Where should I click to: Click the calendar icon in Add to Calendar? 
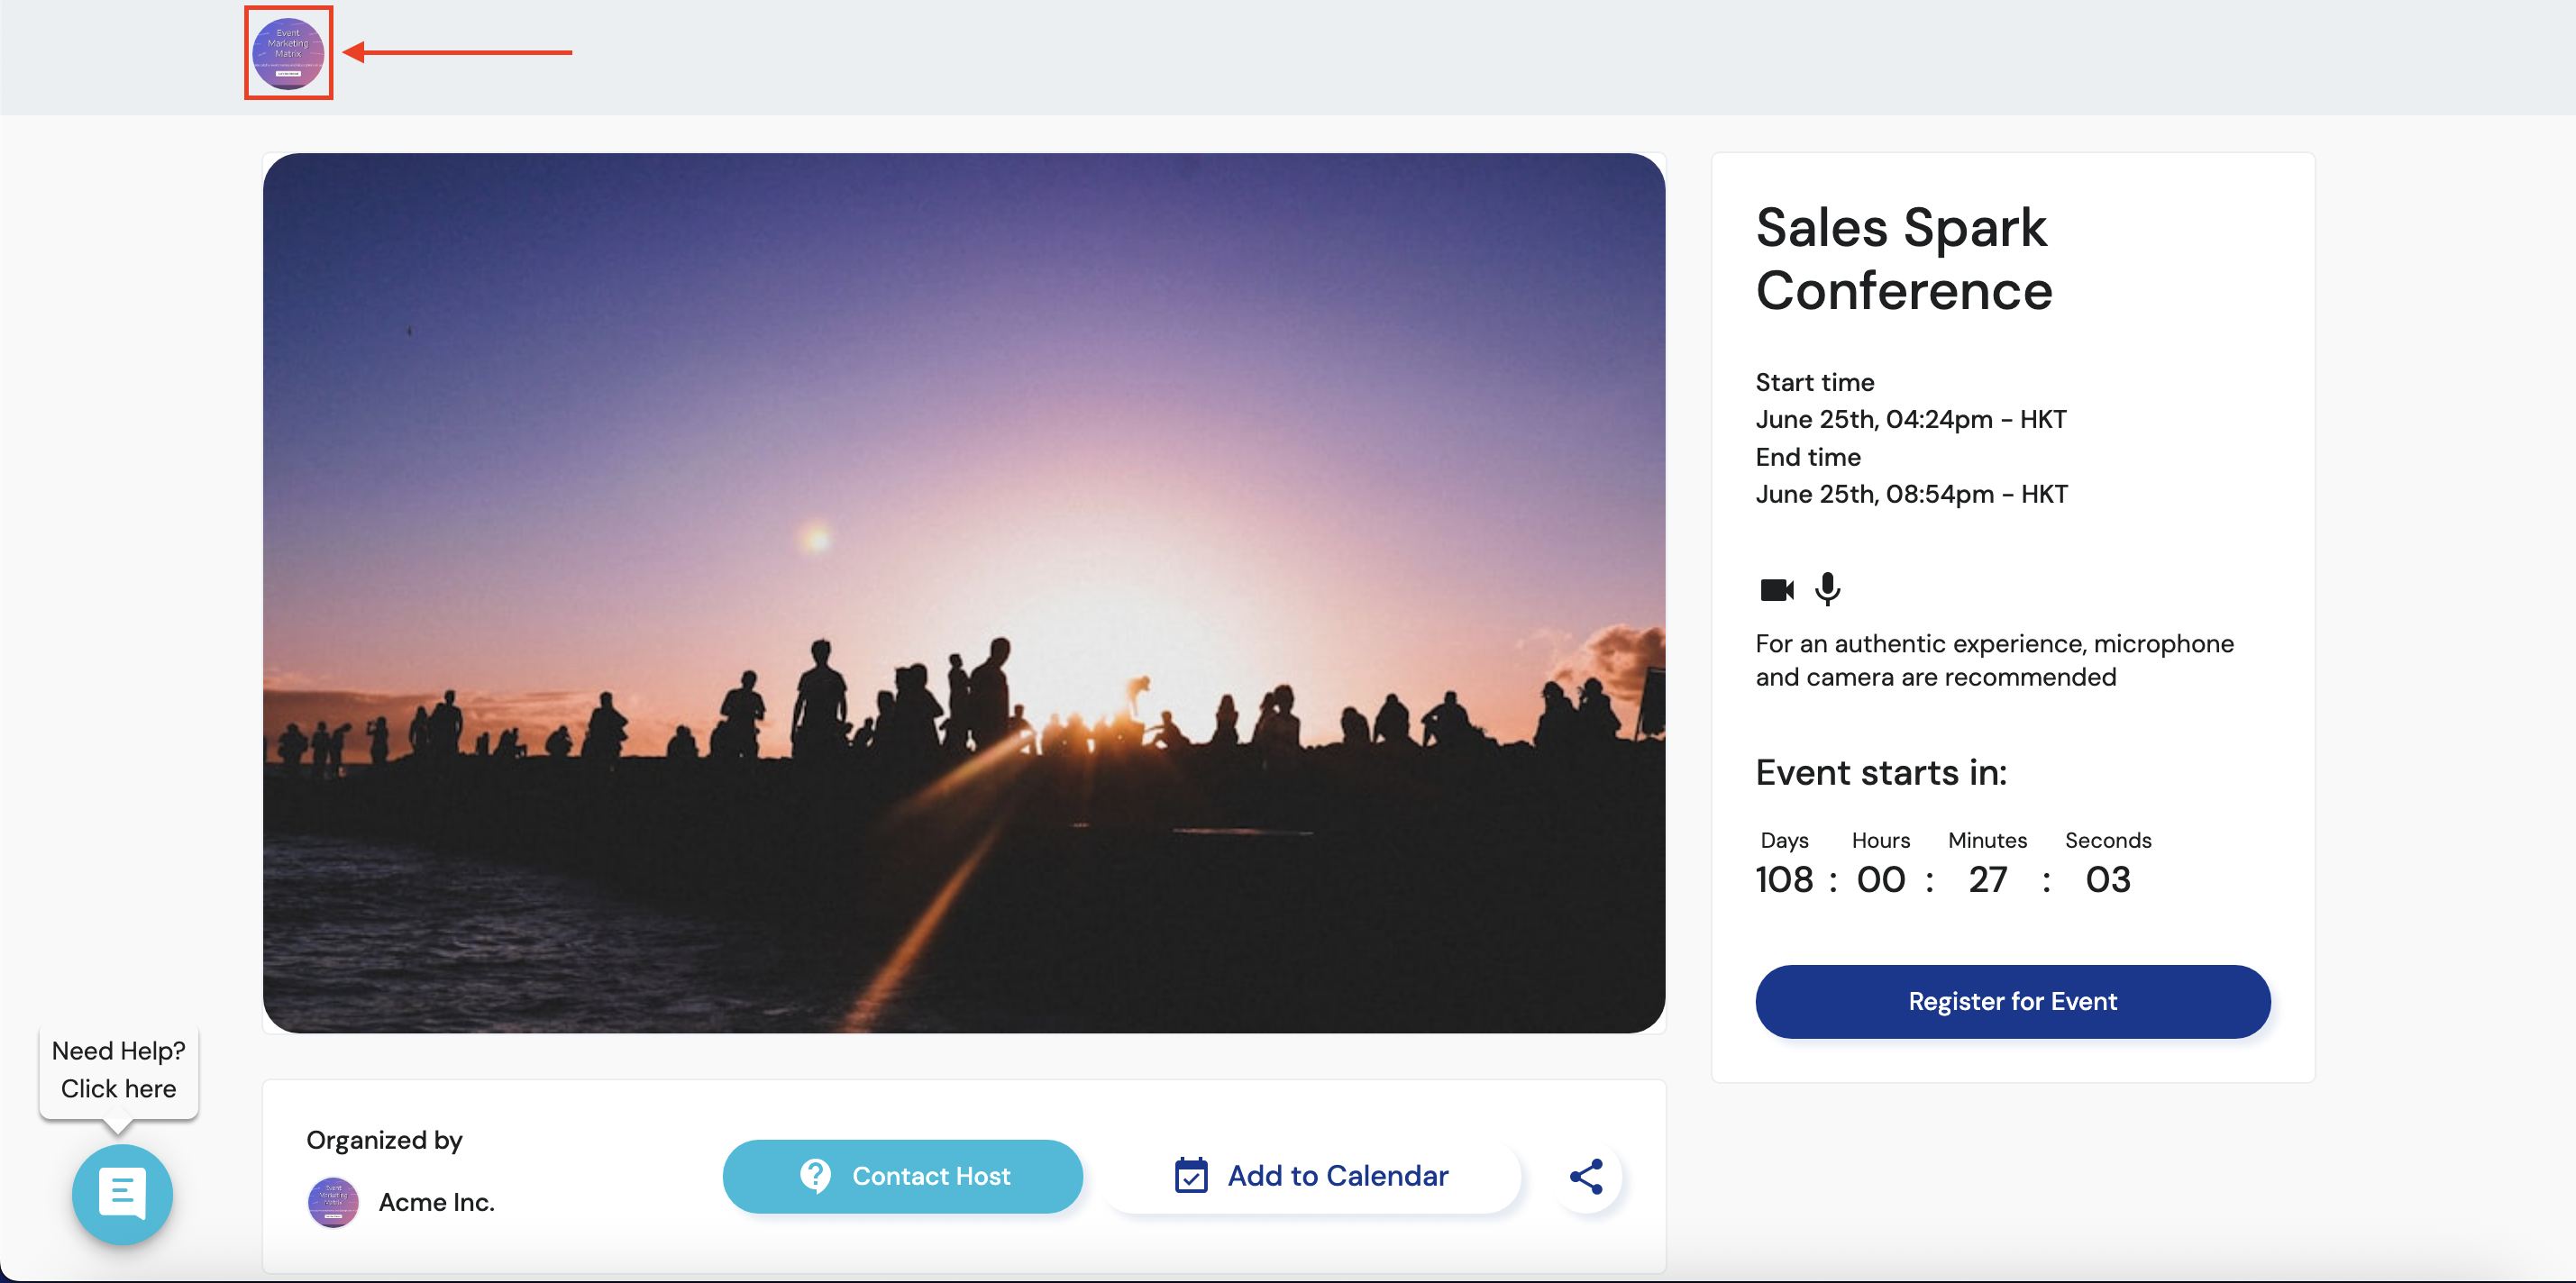1190,1176
